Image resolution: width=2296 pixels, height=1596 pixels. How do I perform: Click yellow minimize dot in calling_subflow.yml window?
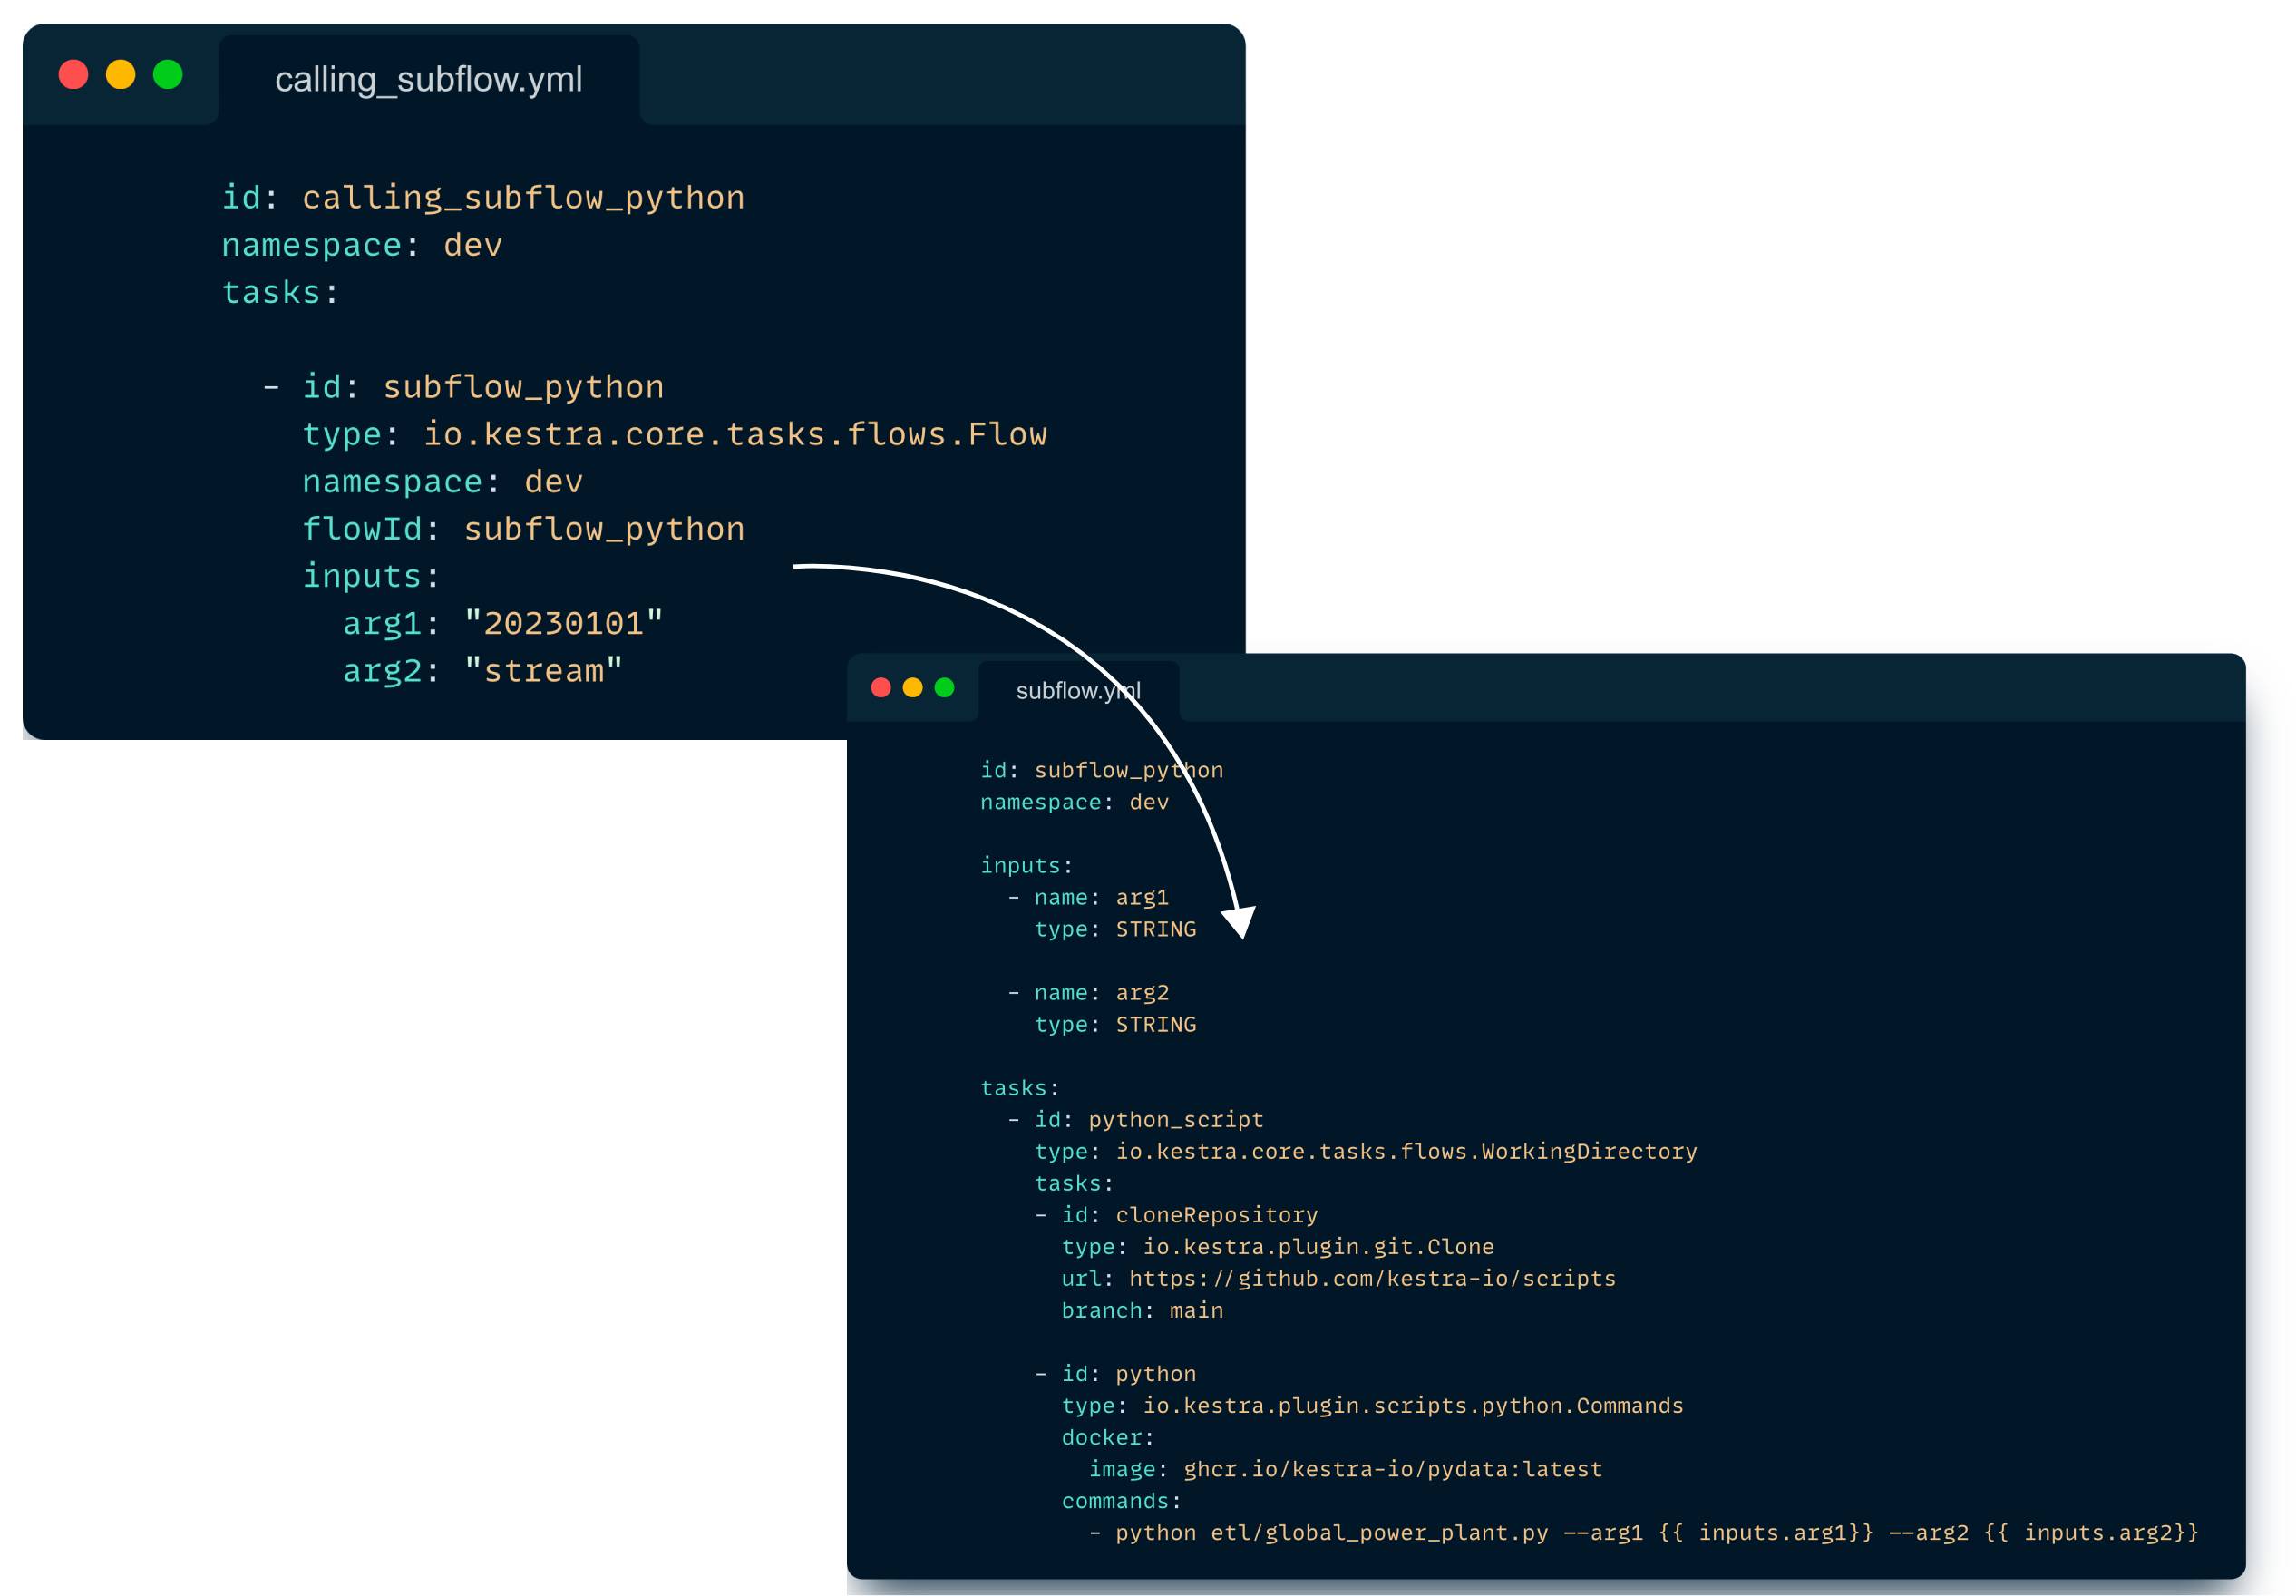tap(121, 75)
